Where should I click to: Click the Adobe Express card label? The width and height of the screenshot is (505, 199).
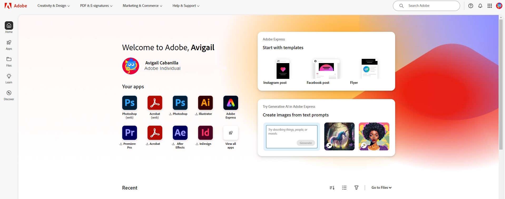tap(274, 39)
